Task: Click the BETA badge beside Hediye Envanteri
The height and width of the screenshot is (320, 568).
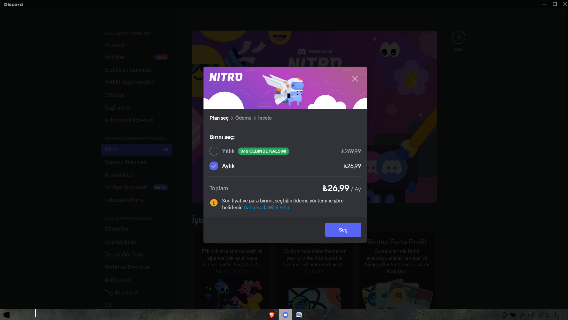Action: click(160, 187)
